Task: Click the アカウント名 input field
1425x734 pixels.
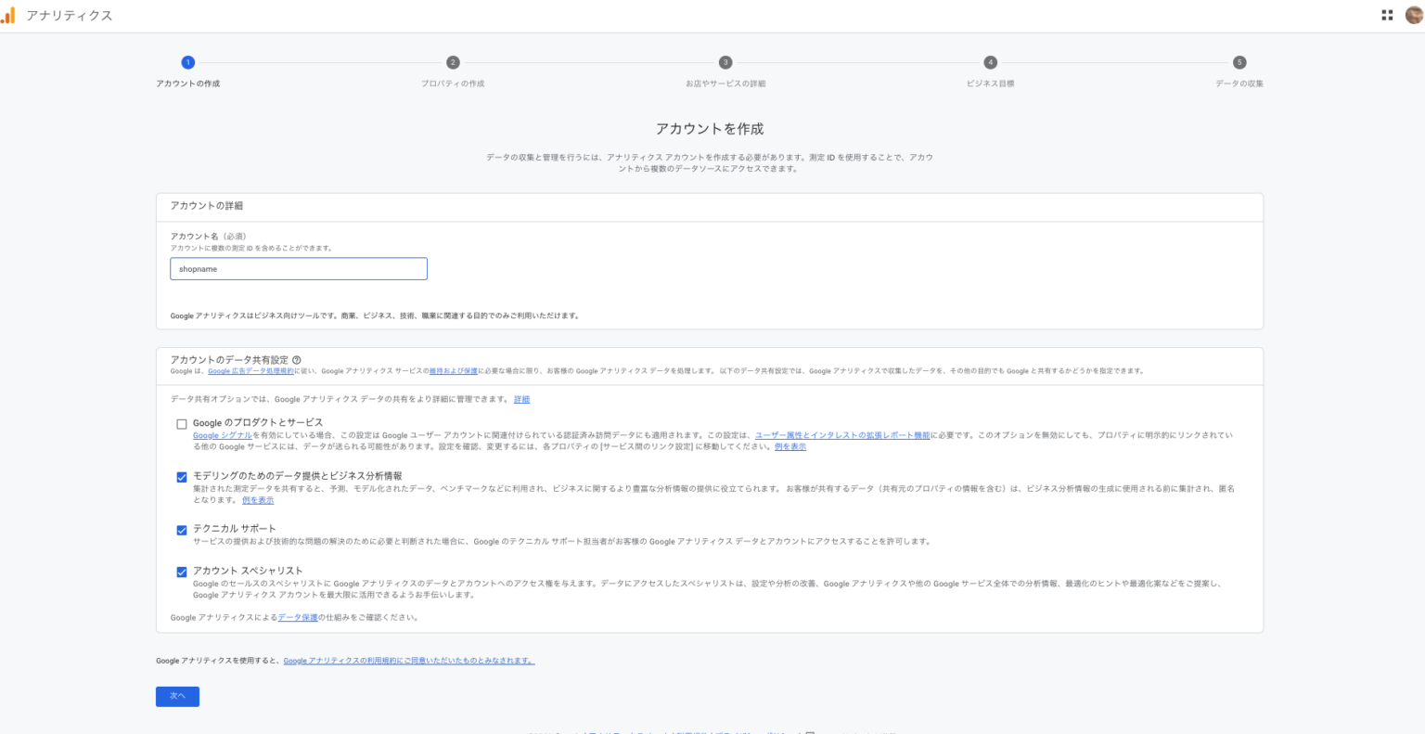Action: tap(298, 269)
